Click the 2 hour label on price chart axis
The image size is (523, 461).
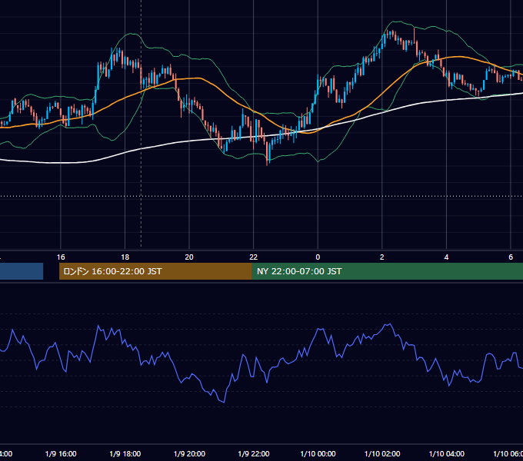[x=382, y=257]
